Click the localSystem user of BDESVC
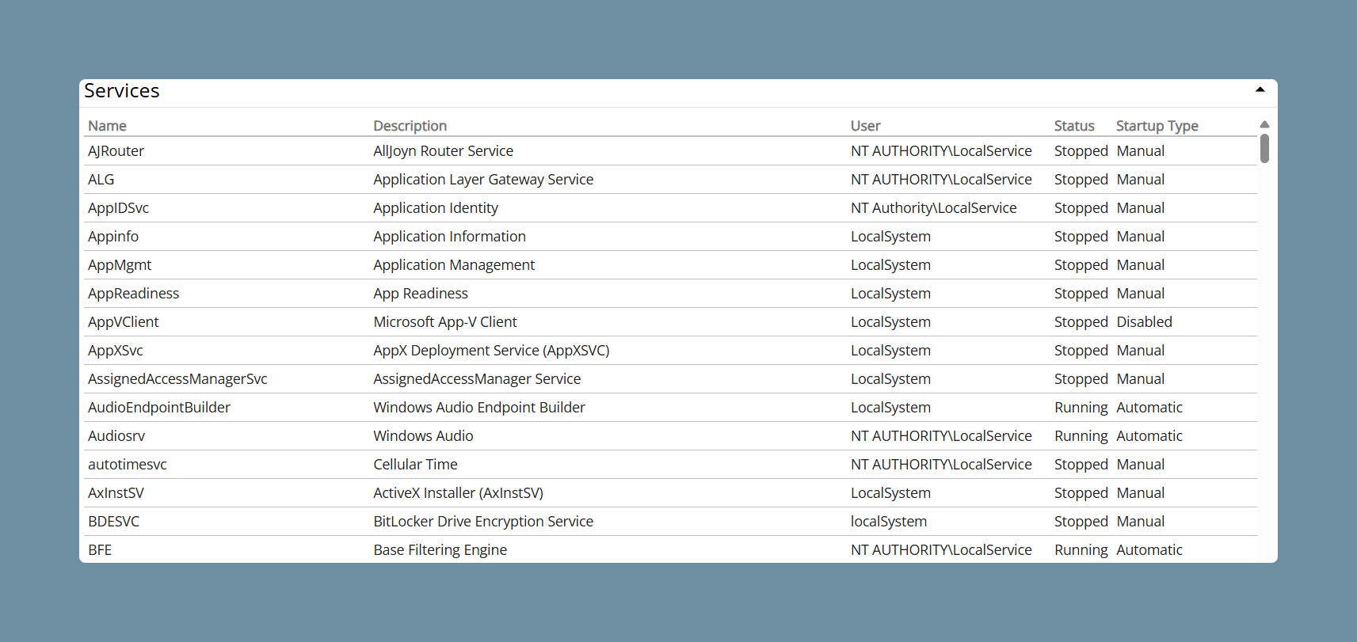The width and height of the screenshot is (1357, 642). 889,522
